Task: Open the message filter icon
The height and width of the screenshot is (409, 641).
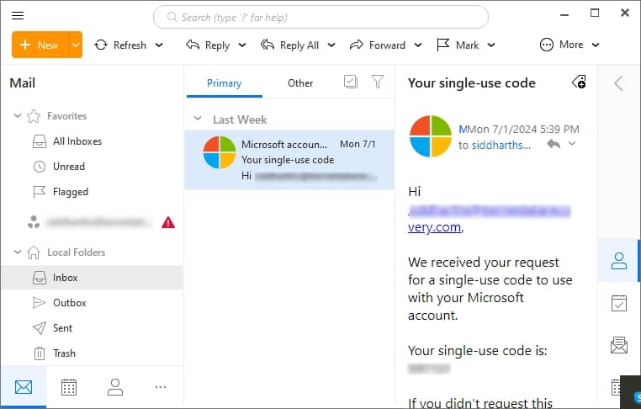Action: (378, 82)
